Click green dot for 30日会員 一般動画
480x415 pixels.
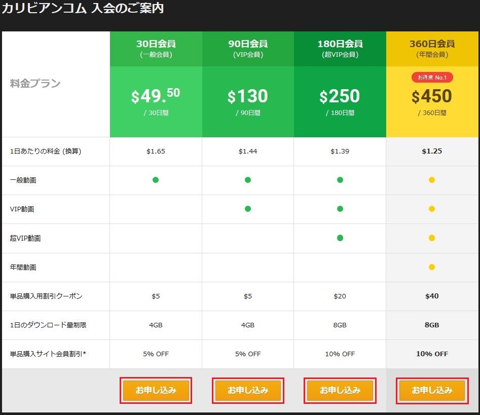click(x=156, y=180)
